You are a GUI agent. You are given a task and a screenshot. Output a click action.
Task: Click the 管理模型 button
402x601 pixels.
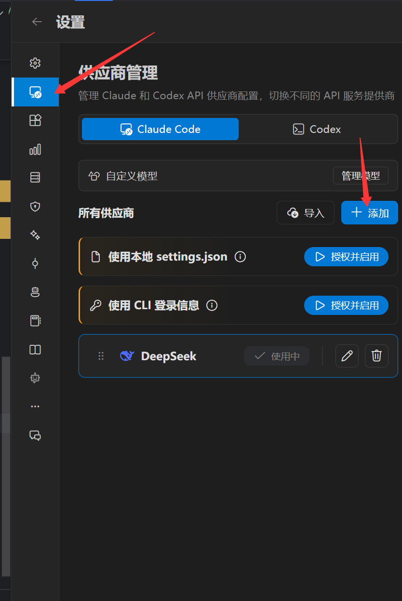[361, 176]
